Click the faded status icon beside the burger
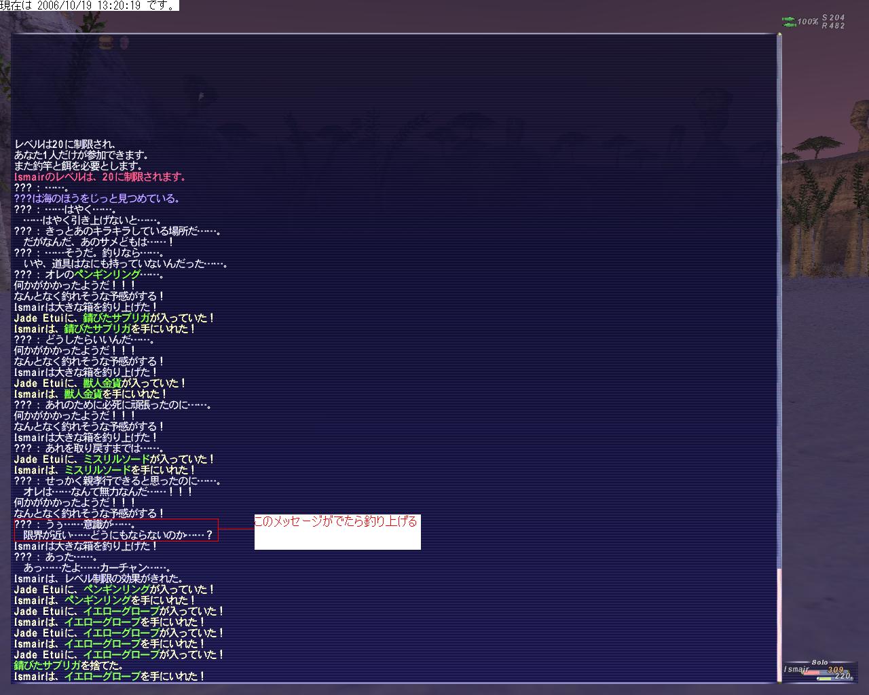 (x=125, y=43)
